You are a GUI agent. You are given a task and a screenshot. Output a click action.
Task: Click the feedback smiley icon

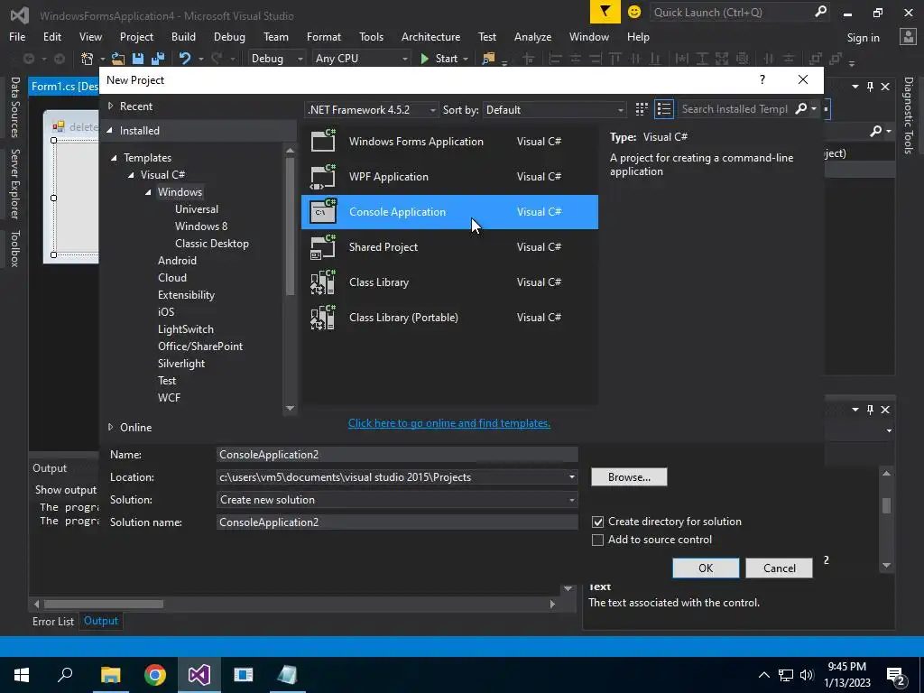click(634, 12)
